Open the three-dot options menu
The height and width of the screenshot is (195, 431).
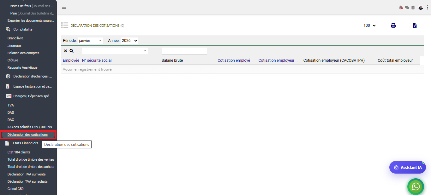[427, 8]
